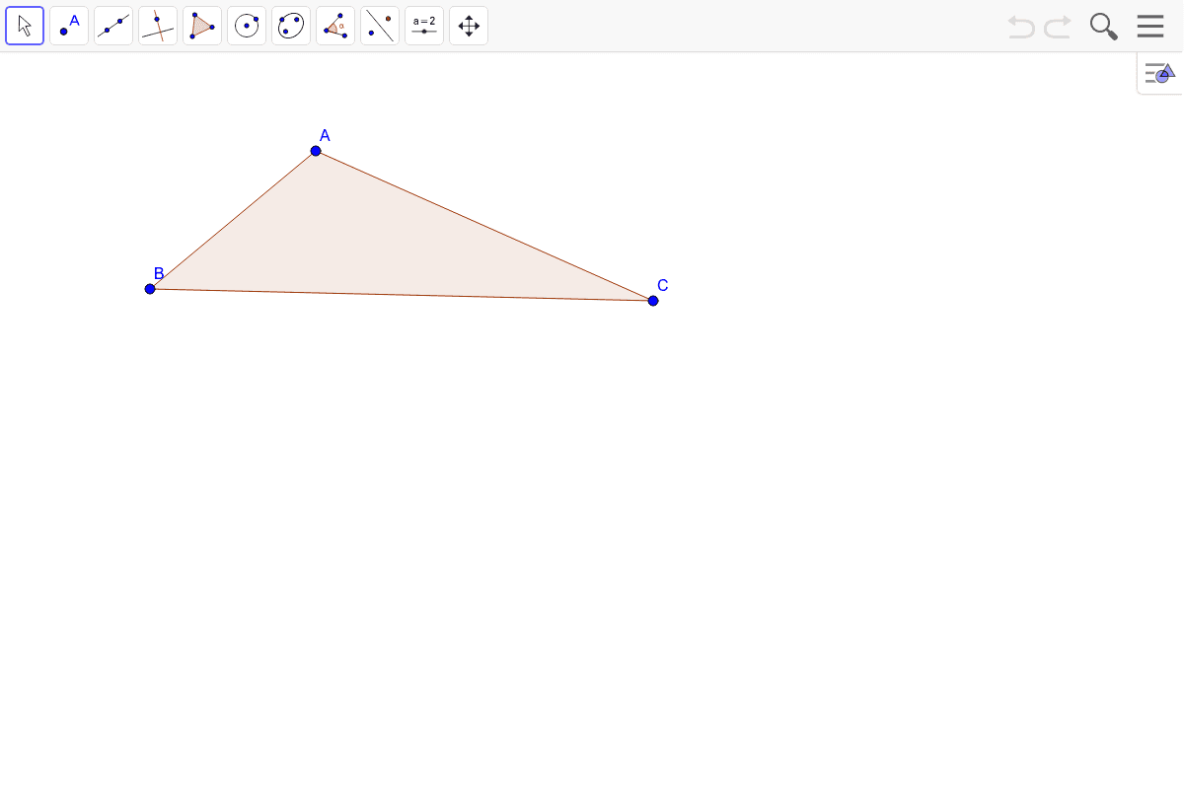
Task: Pick the Reflect about Line tool
Action: tap(380, 26)
